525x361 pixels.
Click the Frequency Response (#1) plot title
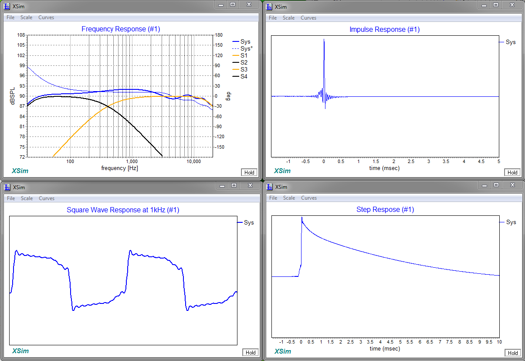tap(121, 29)
